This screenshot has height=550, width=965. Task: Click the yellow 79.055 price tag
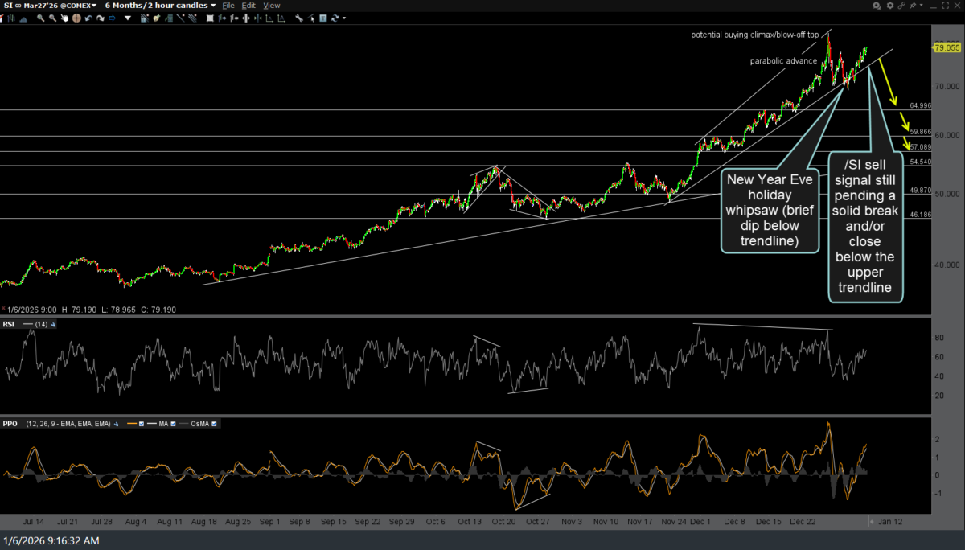(947, 48)
